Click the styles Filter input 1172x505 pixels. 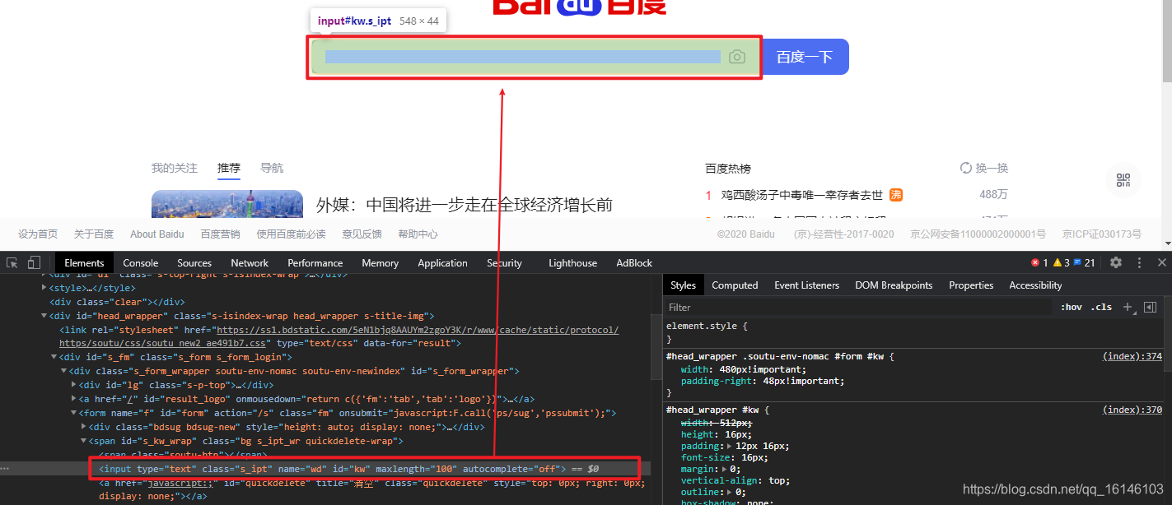coord(857,307)
